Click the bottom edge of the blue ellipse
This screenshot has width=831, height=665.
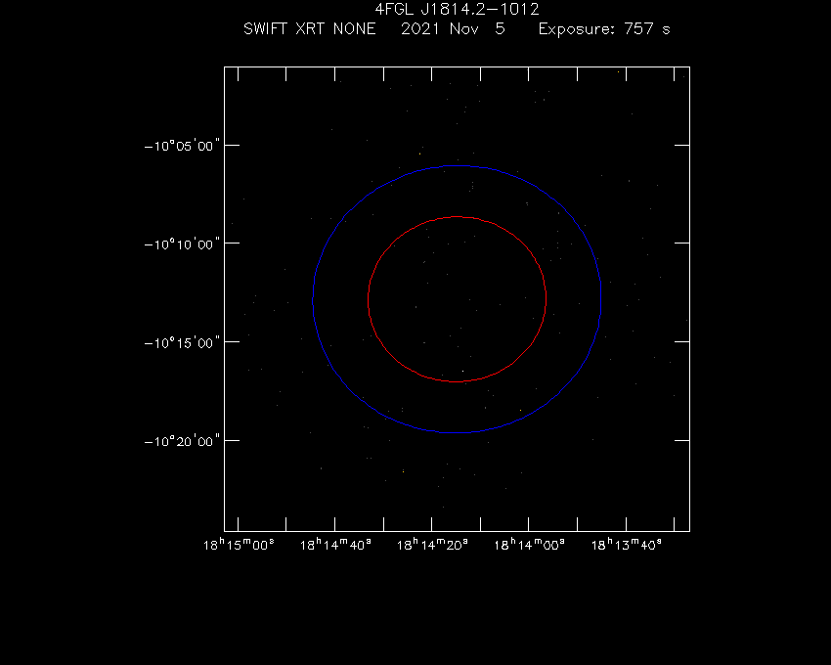[457, 433]
